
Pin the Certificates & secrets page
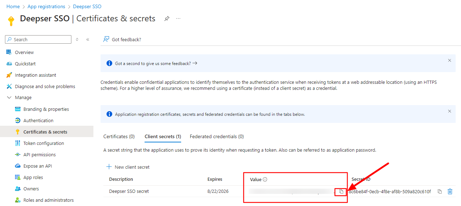pyautogui.click(x=167, y=19)
